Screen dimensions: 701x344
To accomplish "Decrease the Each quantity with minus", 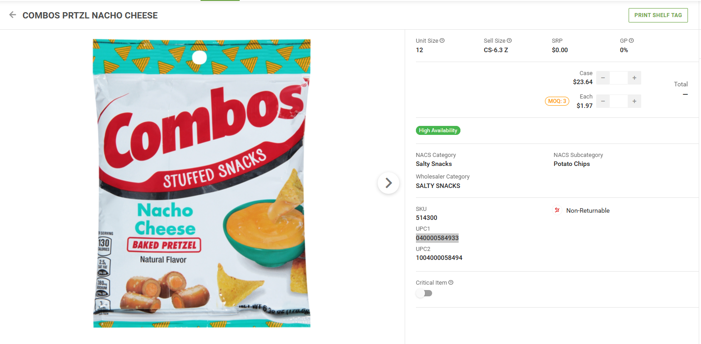I will point(603,101).
